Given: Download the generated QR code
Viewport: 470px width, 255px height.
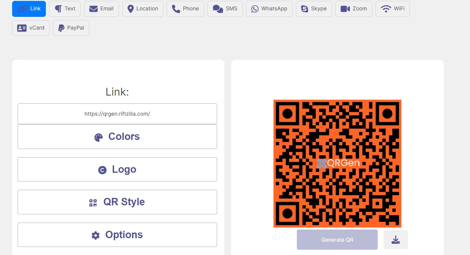Looking at the screenshot, I should pyautogui.click(x=396, y=240).
